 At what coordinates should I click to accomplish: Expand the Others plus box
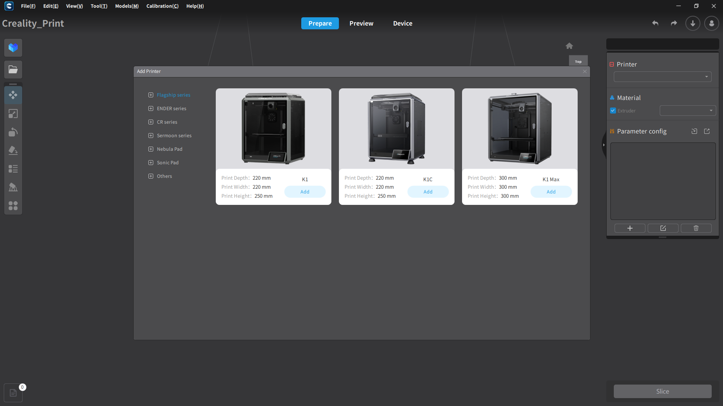coord(151,176)
